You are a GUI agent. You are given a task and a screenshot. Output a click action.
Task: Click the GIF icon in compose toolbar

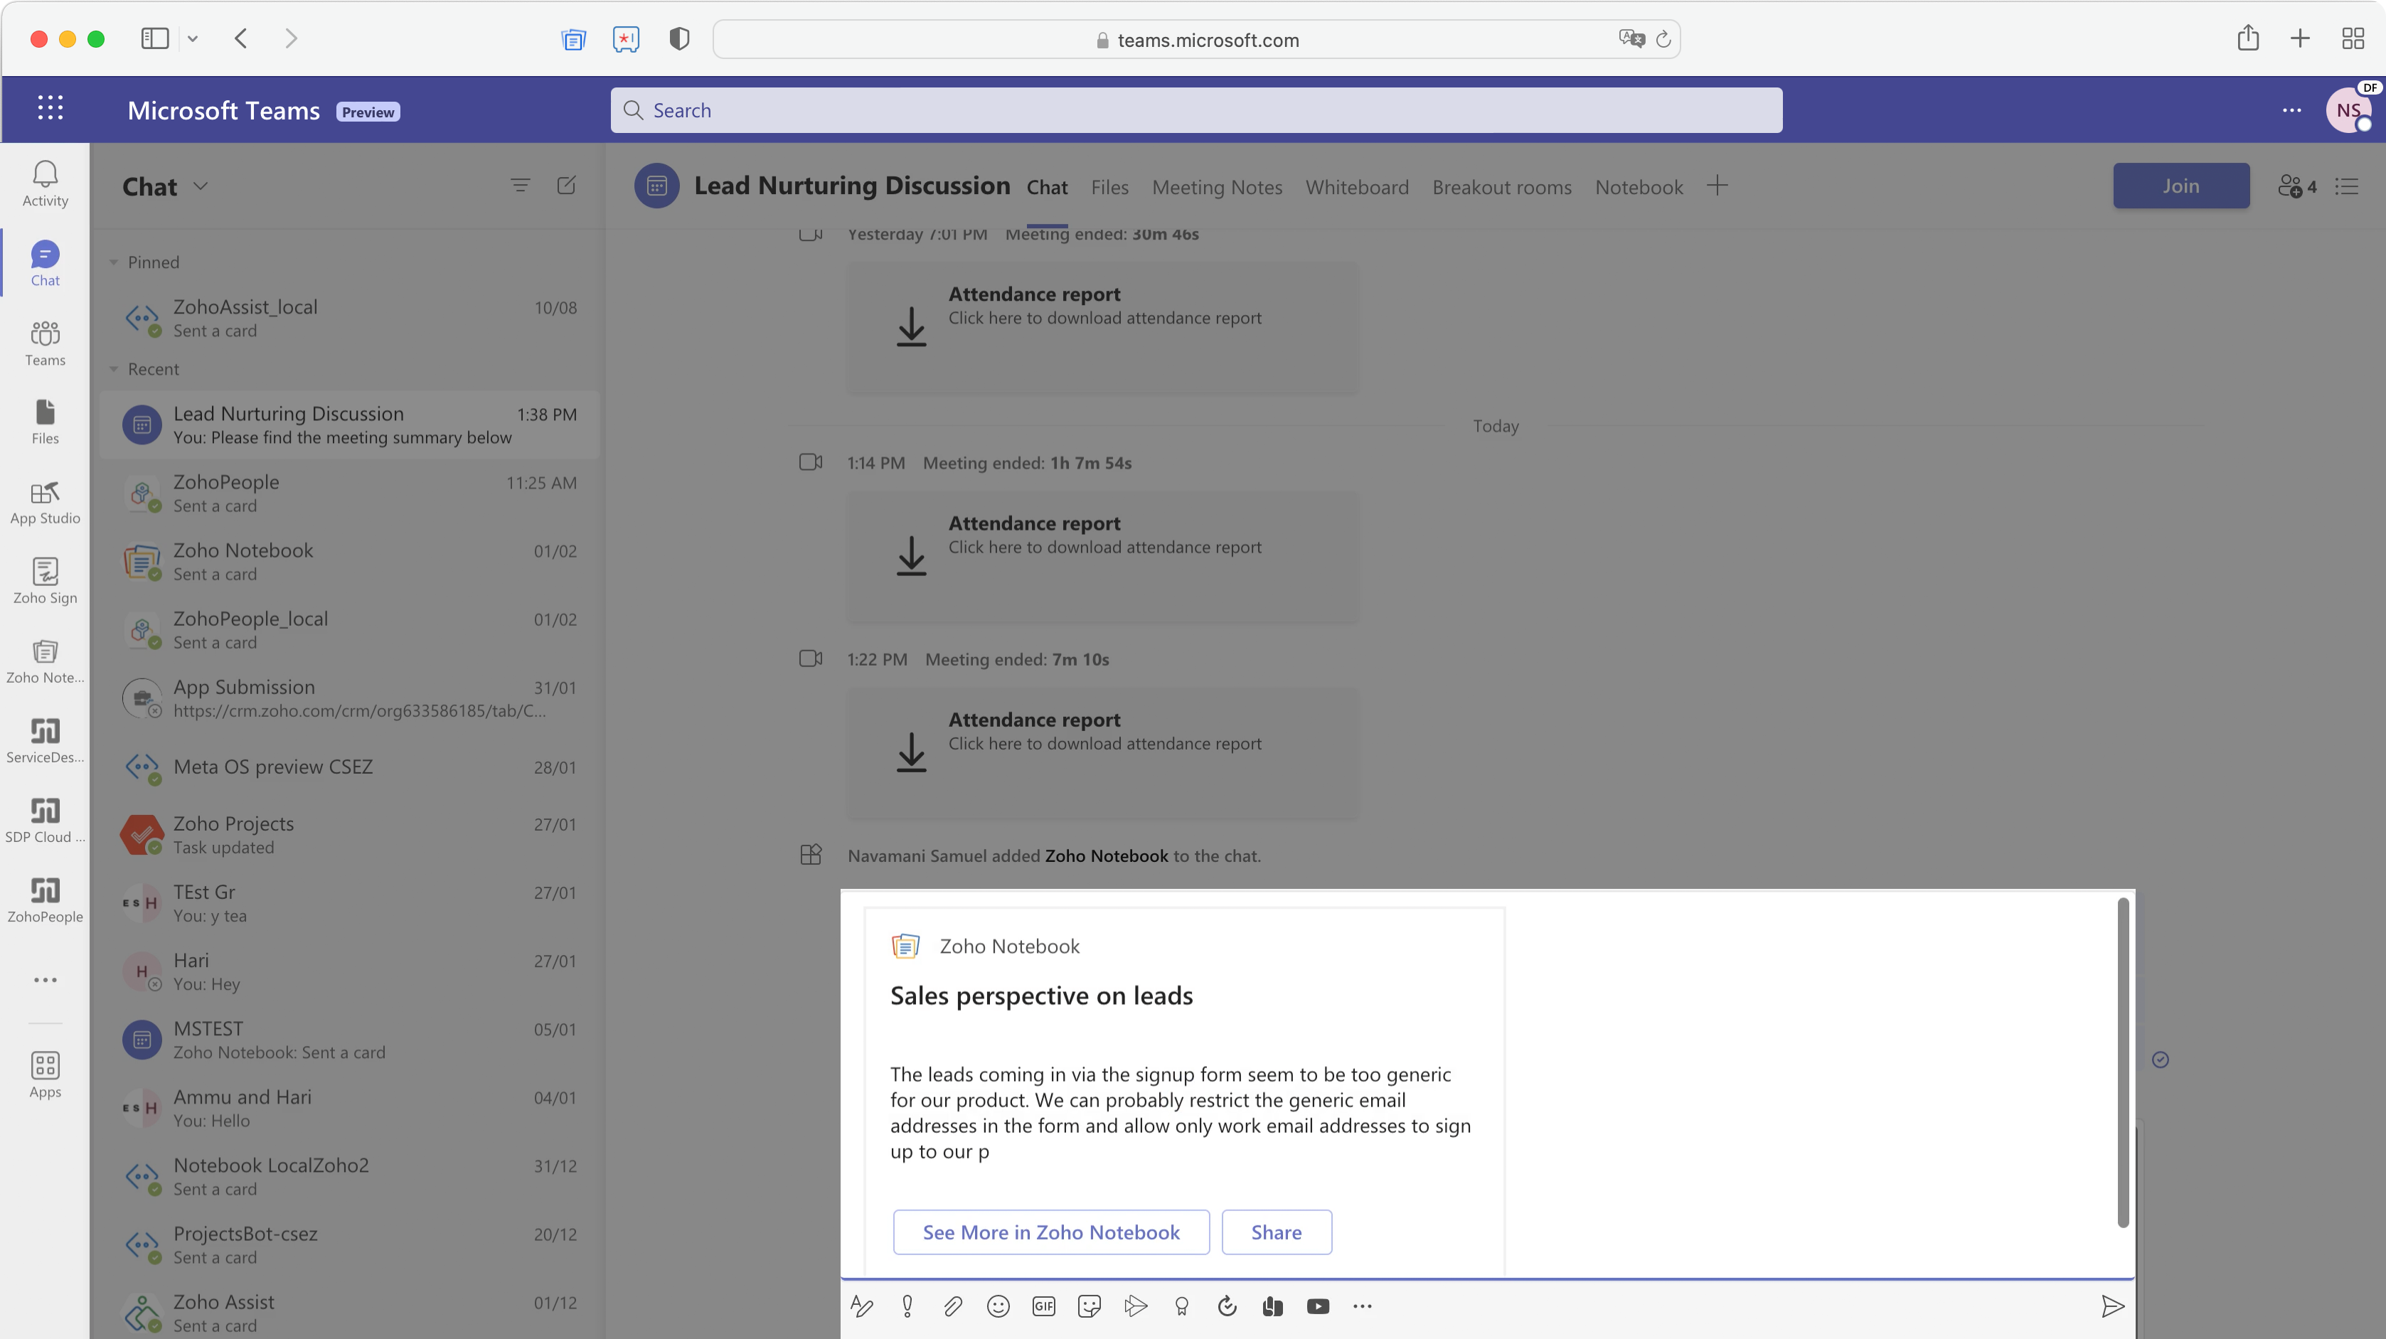point(1043,1306)
